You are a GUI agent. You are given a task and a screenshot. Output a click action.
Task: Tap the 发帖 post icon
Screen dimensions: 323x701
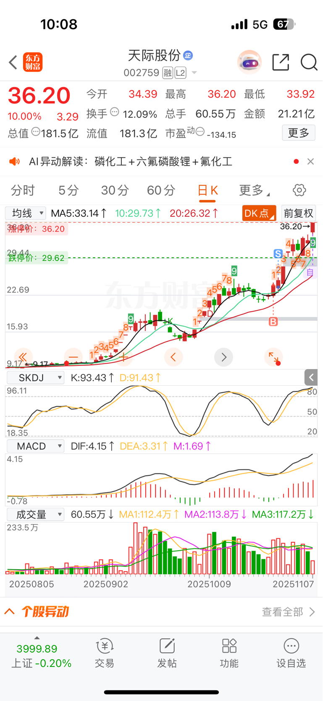167,653
